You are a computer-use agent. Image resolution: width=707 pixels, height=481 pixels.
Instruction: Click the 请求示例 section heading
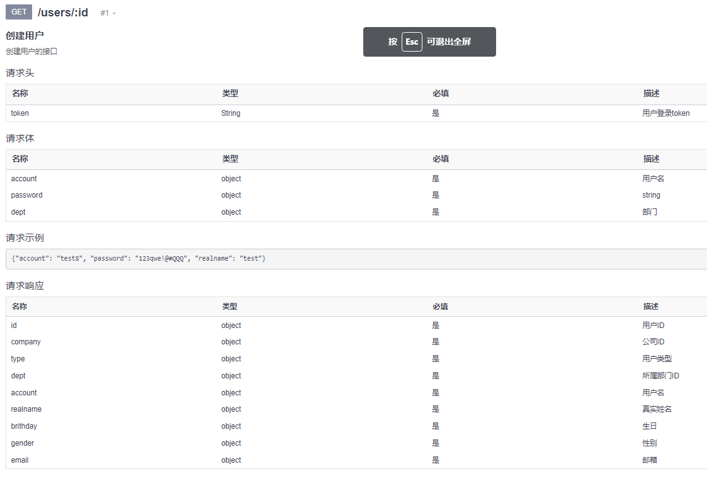tap(25, 238)
